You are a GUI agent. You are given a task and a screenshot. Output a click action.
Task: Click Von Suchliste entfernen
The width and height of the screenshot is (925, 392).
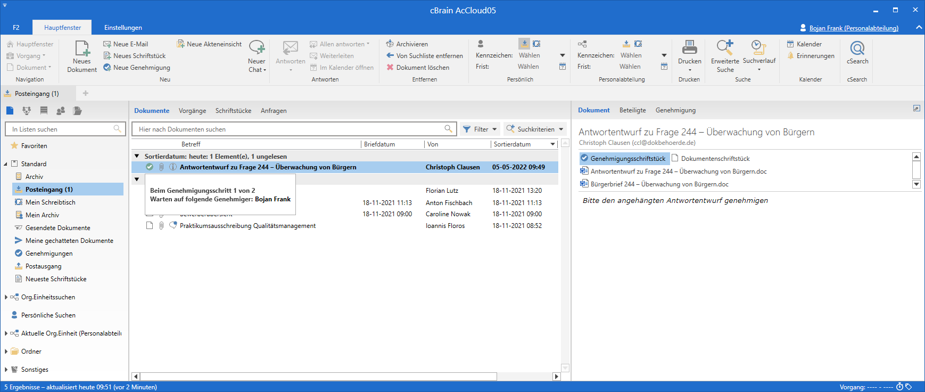click(424, 56)
